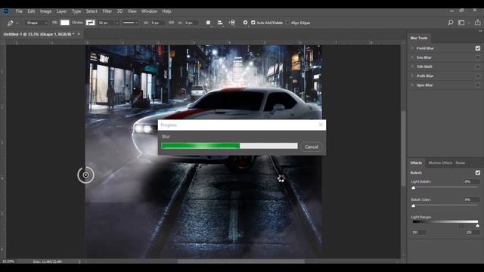This screenshot has width=484, height=272.
Task: Check the Align Edges checkbox
Action: click(287, 23)
